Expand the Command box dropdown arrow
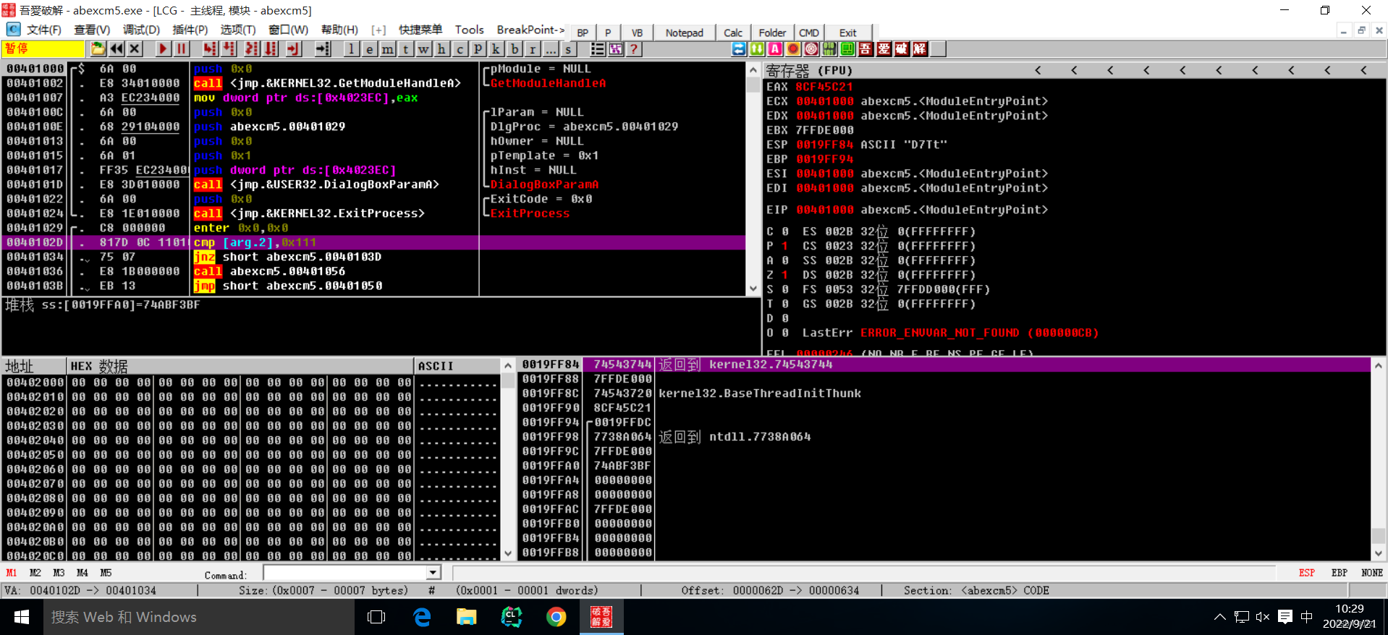Image resolution: width=1388 pixels, height=635 pixels. pyautogui.click(x=433, y=573)
